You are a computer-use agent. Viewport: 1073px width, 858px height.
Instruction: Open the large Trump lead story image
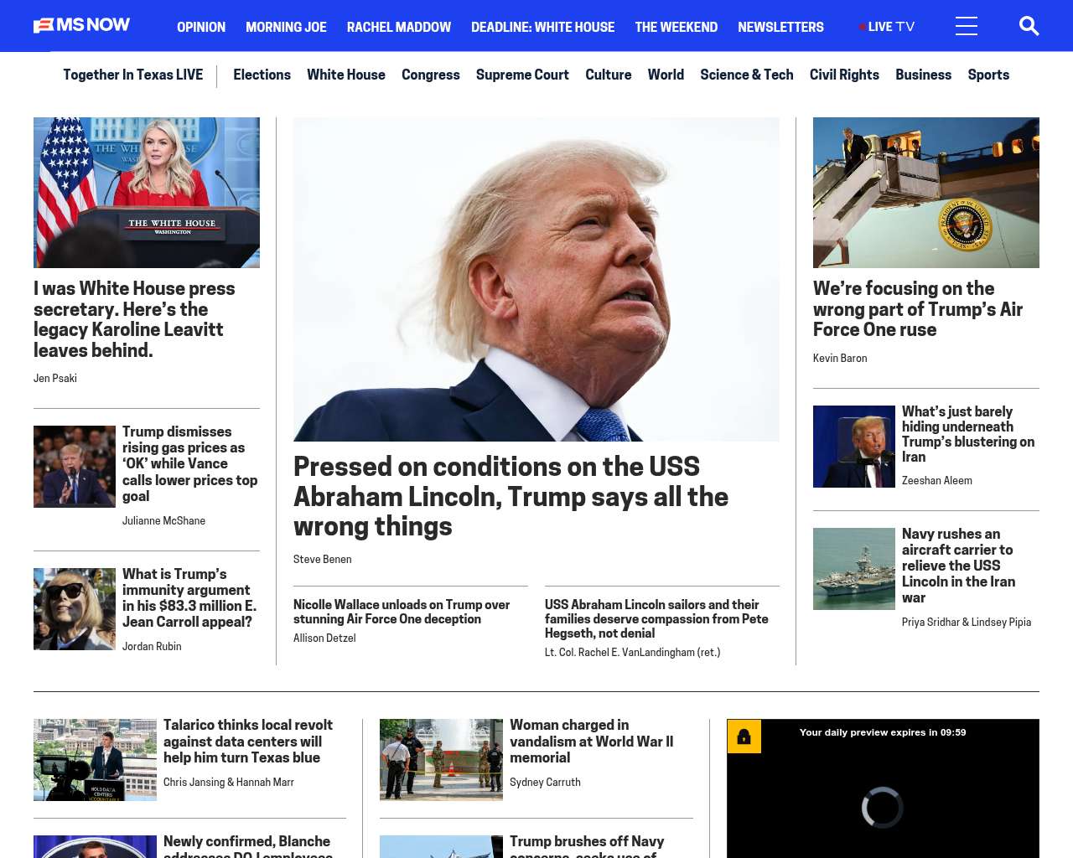coord(536,279)
